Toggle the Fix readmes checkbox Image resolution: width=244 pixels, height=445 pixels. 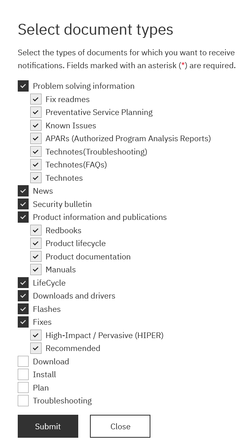coord(36,99)
